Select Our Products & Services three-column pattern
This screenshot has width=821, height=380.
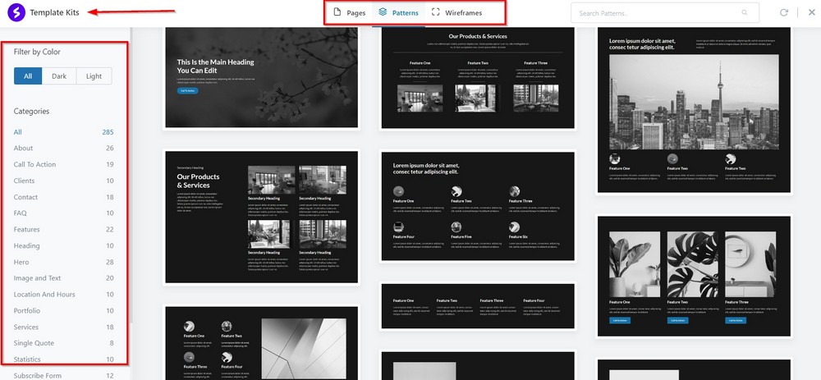pyautogui.click(x=478, y=77)
